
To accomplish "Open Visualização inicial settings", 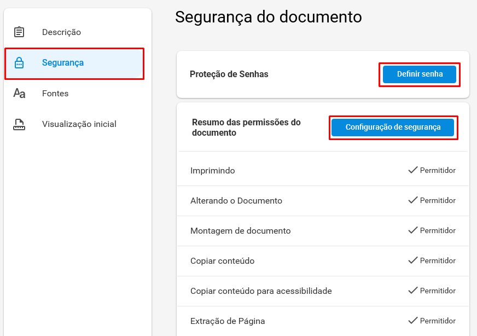I will tap(79, 124).
